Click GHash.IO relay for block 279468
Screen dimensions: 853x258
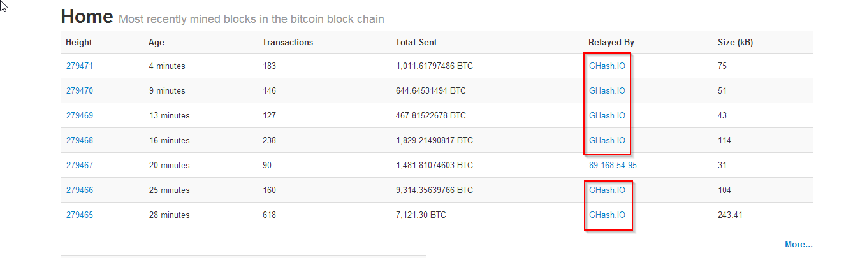(x=607, y=140)
